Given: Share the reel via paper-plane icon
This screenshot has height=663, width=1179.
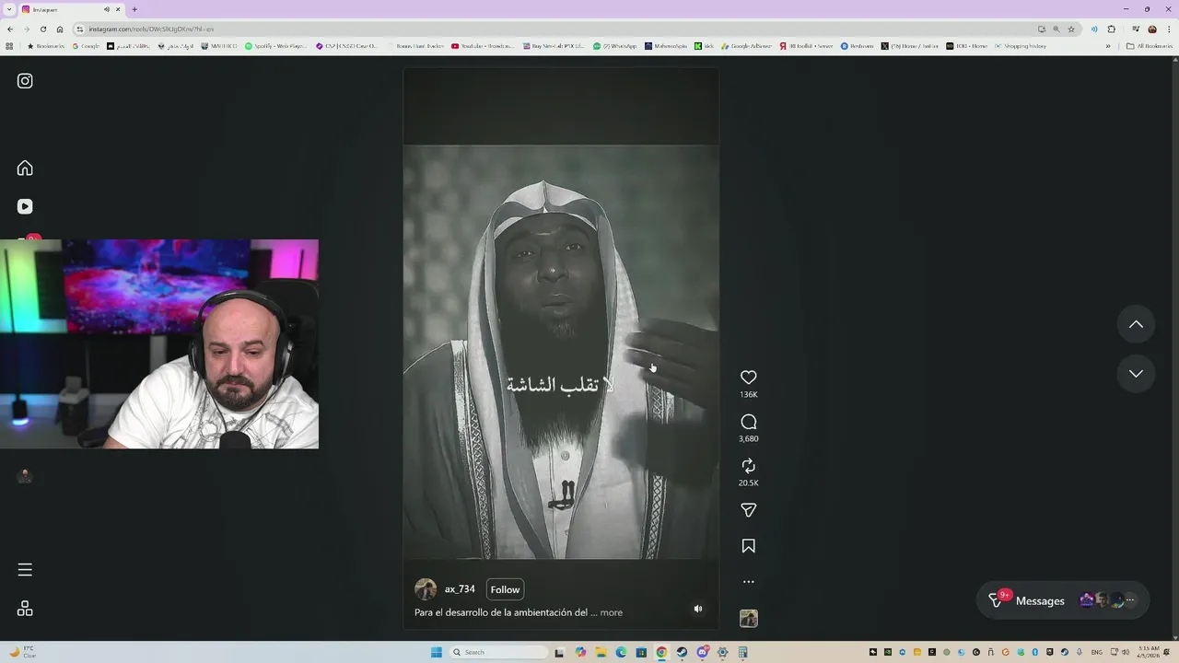Looking at the screenshot, I should (749, 510).
